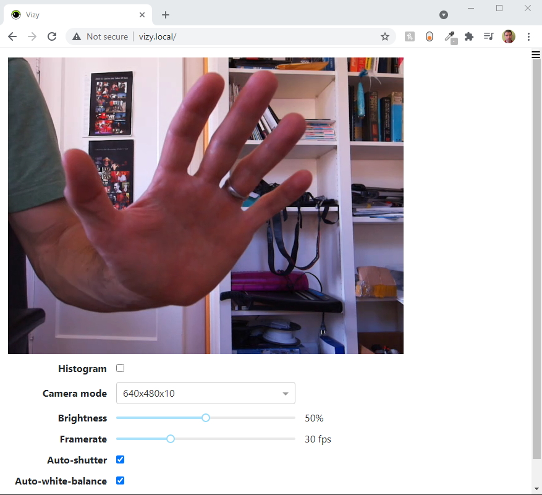The width and height of the screenshot is (542, 495).
Task: Go back to the previous page
Action: point(12,36)
